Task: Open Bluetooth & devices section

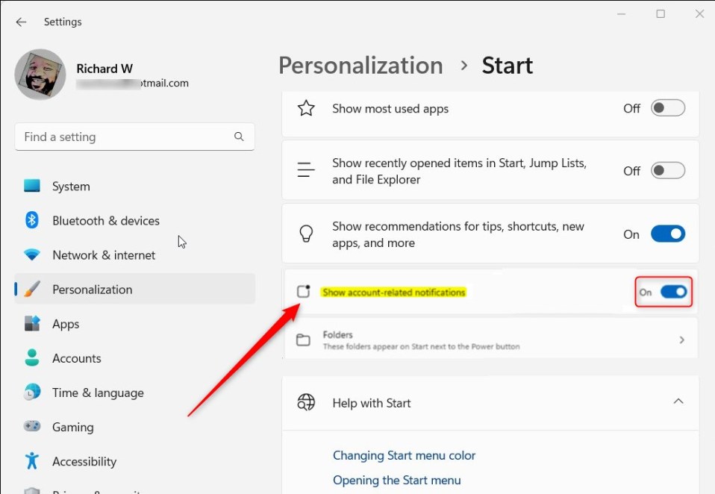Action: click(x=105, y=221)
